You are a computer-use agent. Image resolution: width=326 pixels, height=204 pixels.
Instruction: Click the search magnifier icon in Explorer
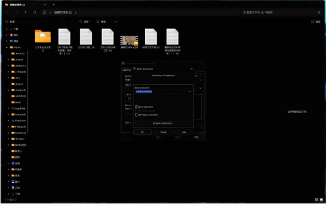pyautogui.click(x=319, y=13)
